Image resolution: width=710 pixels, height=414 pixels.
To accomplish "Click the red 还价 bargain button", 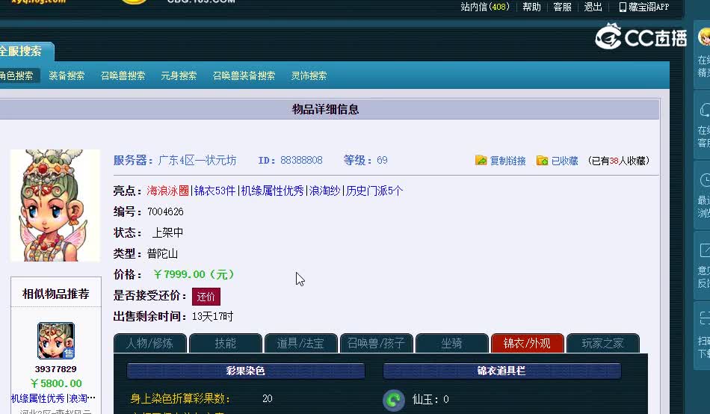I will [x=206, y=297].
